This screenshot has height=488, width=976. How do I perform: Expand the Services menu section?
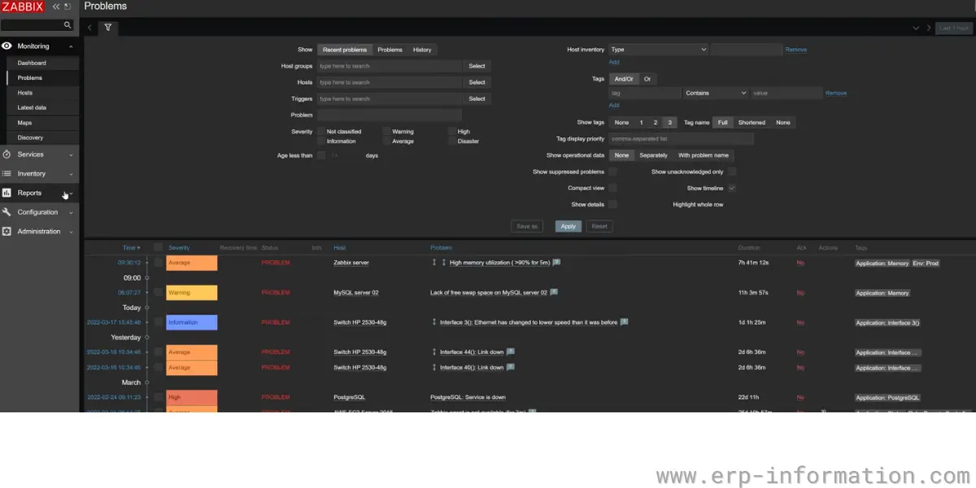point(71,155)
